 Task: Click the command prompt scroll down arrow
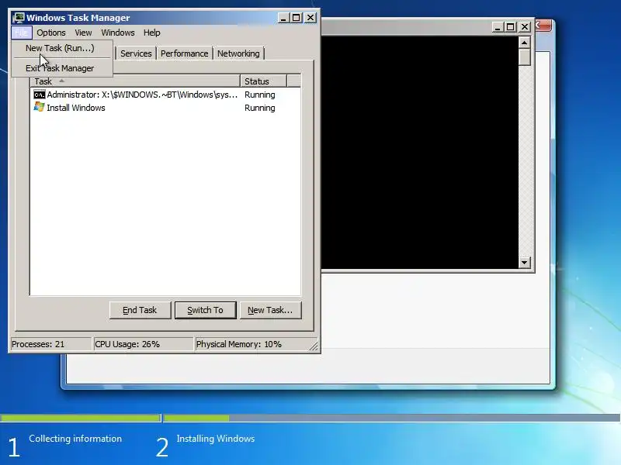click(x=525, y=262)
